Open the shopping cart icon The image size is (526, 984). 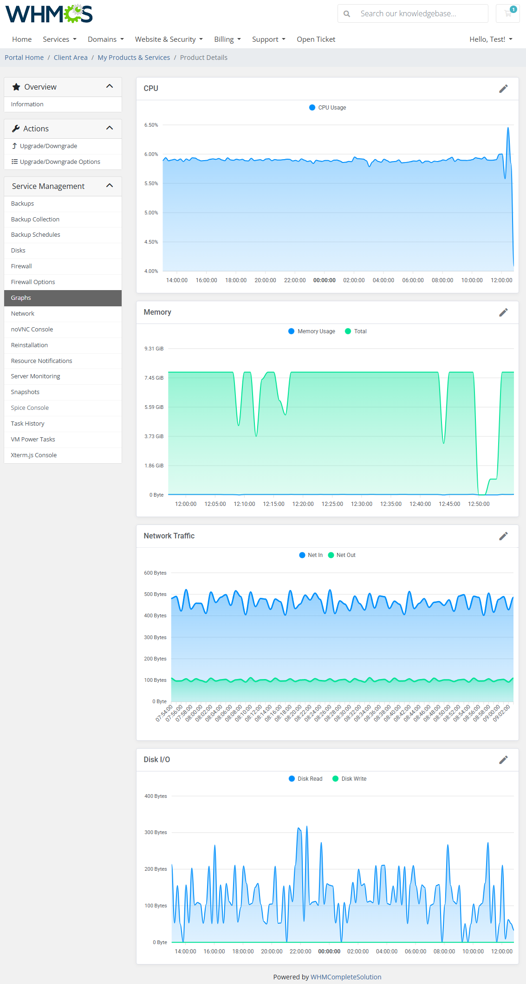508,13
